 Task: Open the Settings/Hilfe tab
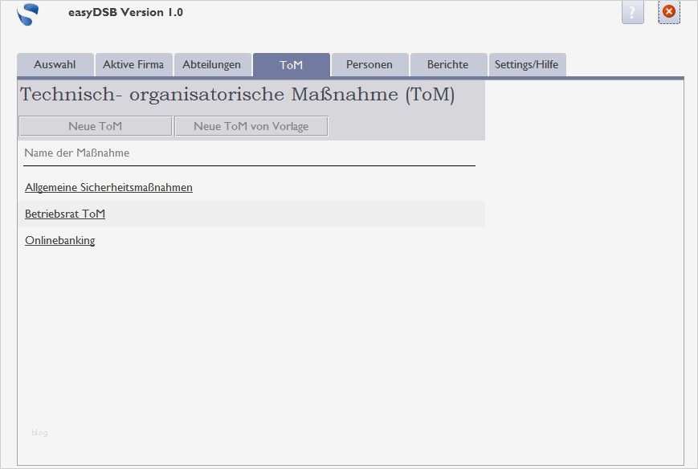tap(526, 64)
